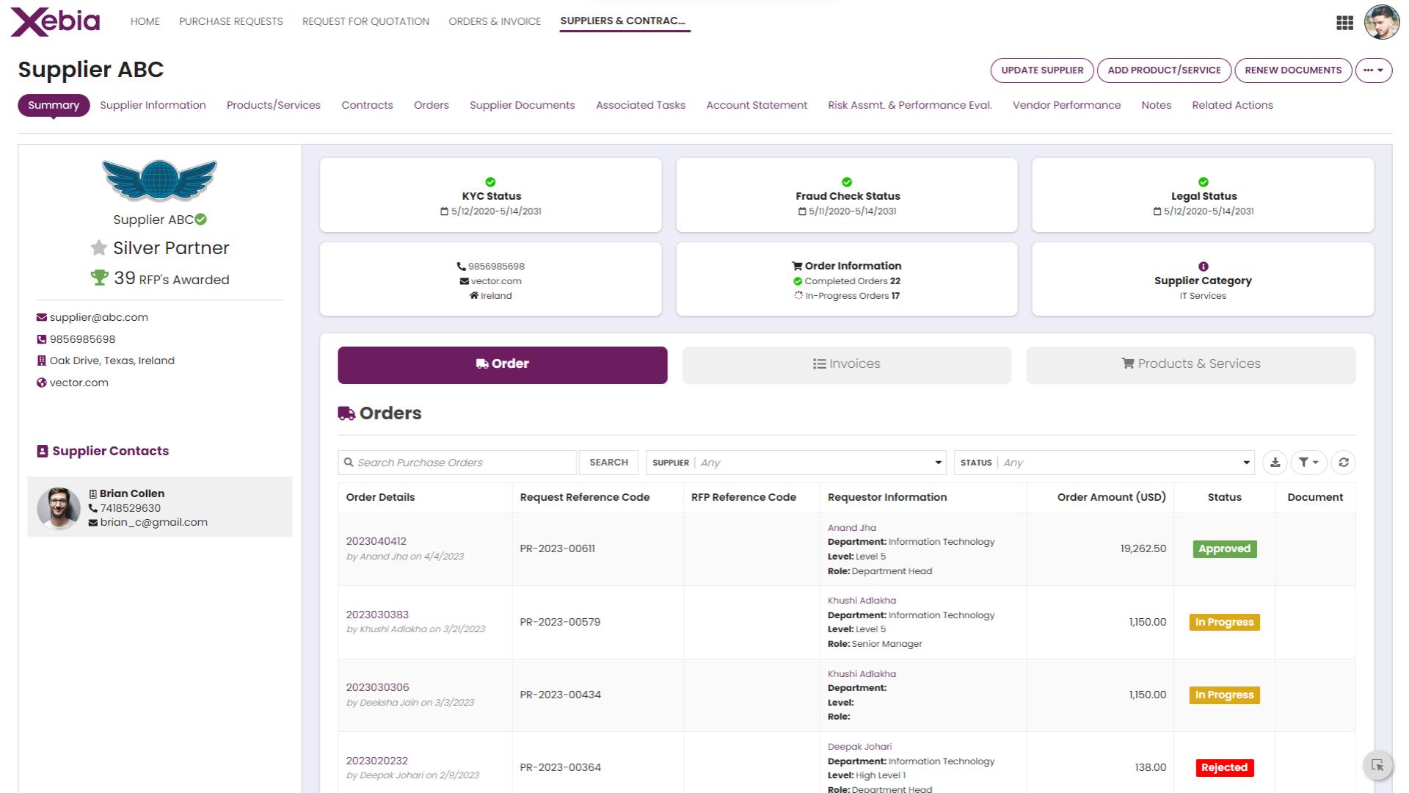
Task: Click the Rejected status badge
Action: pos(1224,768)
